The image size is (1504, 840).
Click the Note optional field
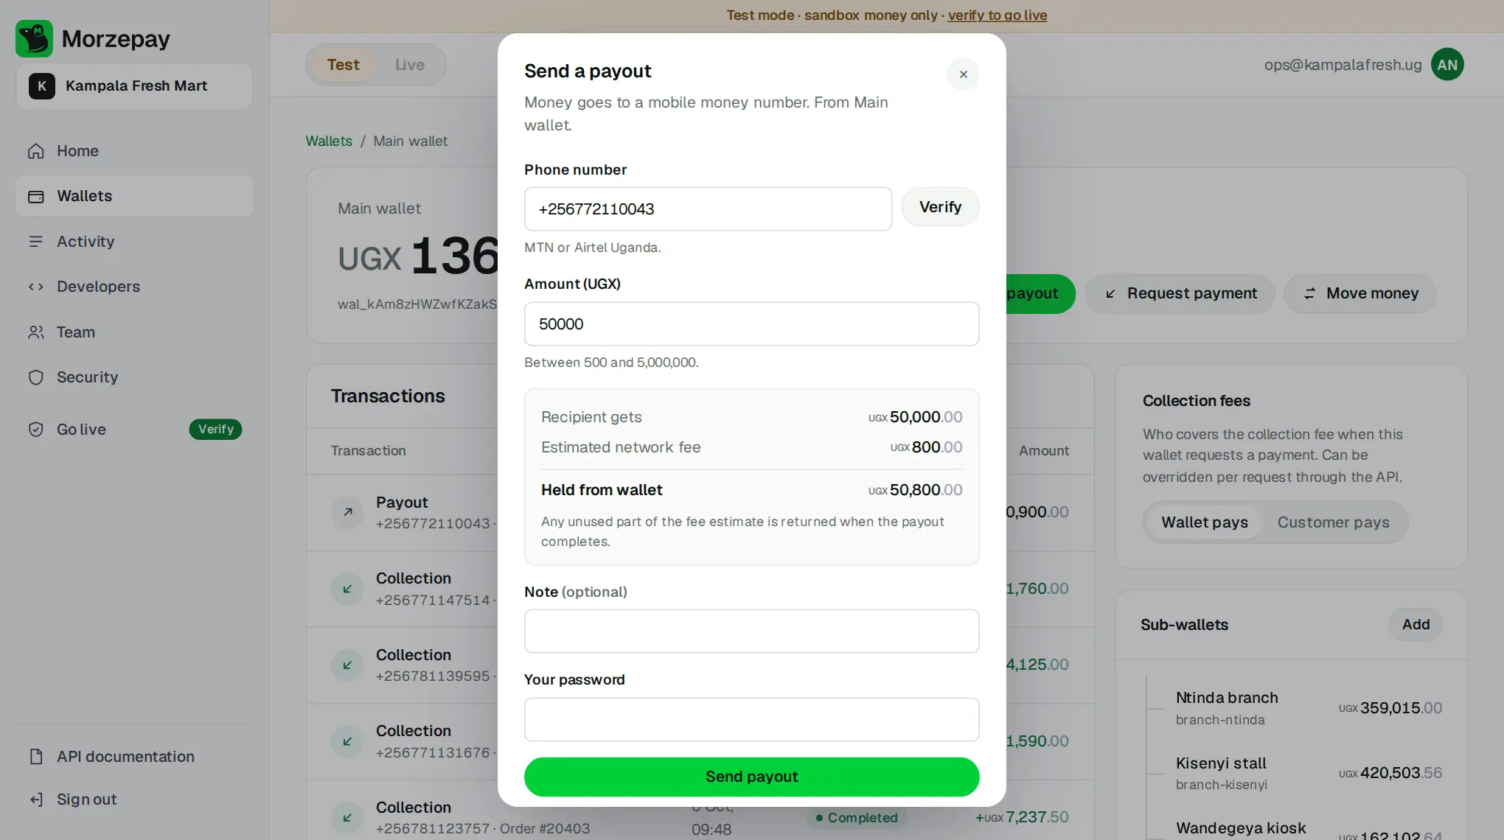tap(751, 631)
